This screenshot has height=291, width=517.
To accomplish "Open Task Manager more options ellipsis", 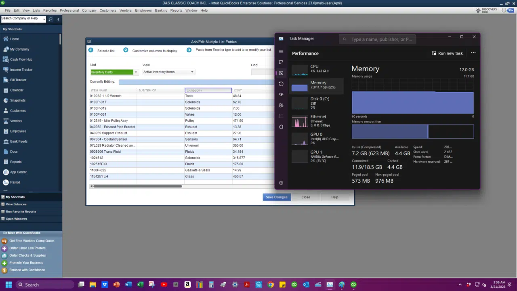I will click(473, 53).
